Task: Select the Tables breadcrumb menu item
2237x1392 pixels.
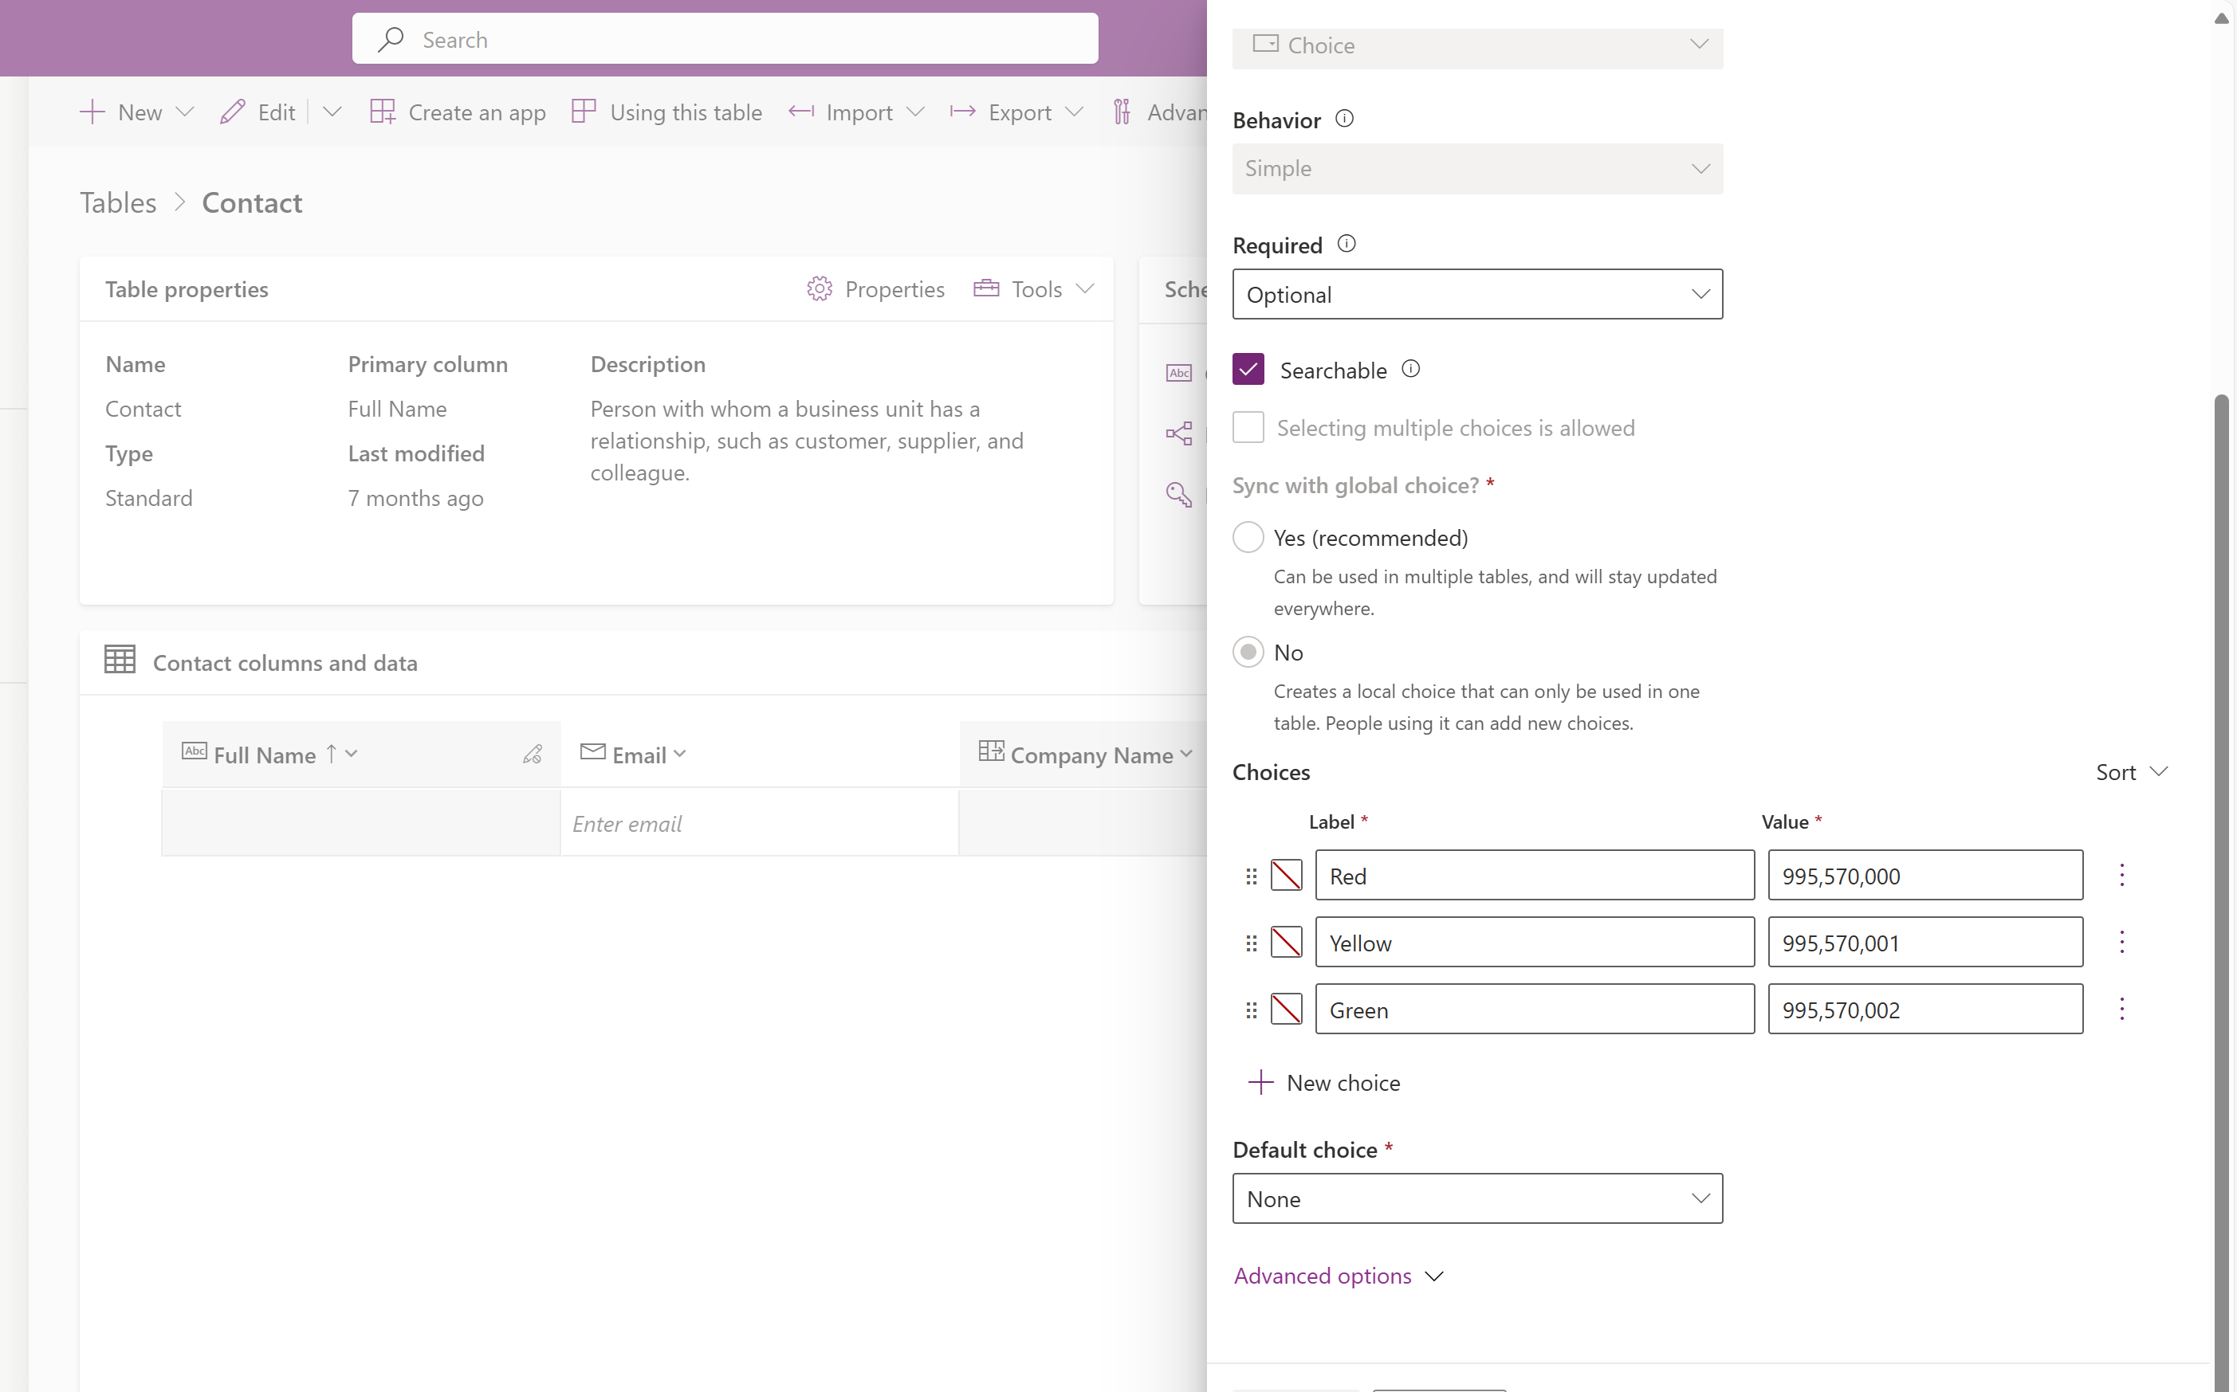Action: pos(117,202)
